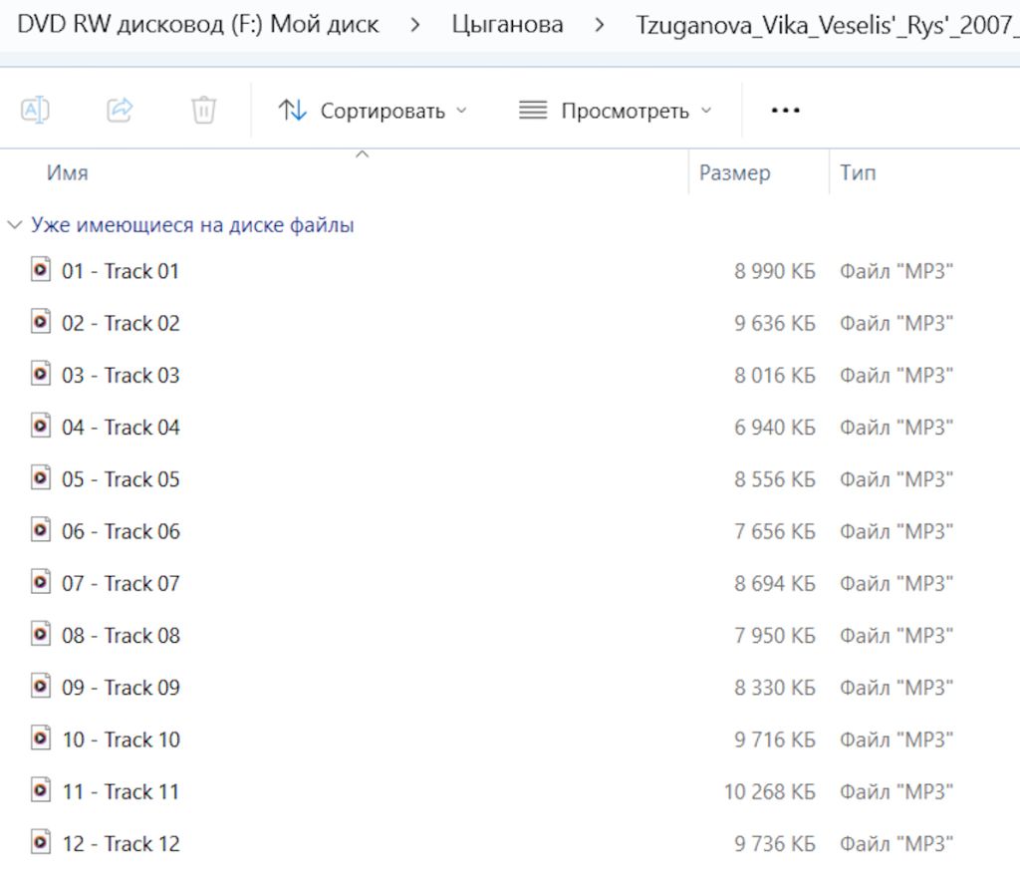The height and width of the screenshot is (885, 1020).
Task: Click the Rename toolbar icon
Action: [35, 110]
